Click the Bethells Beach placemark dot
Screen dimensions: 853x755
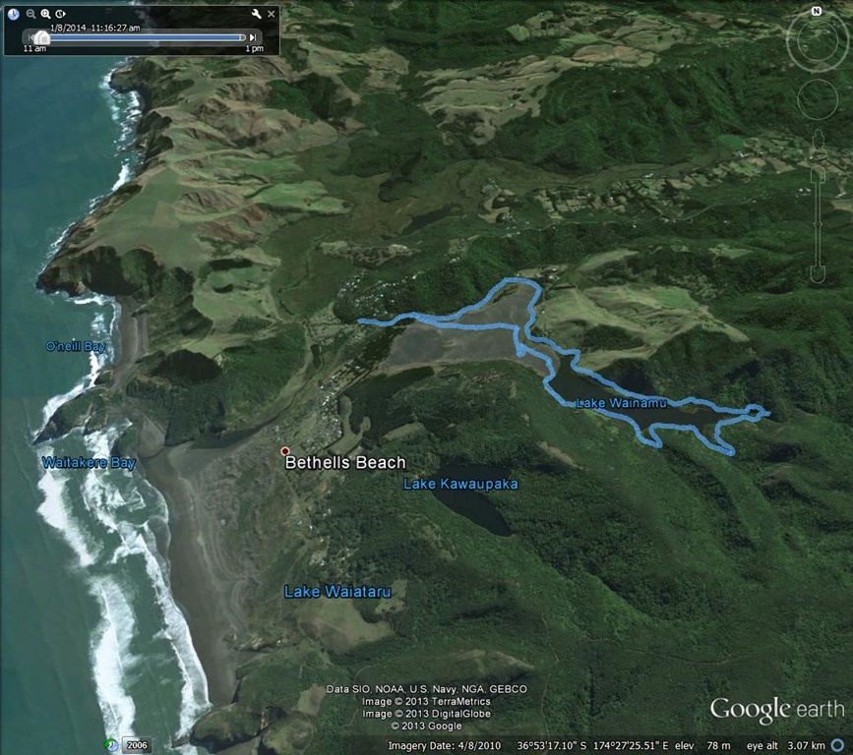[285, 451]
